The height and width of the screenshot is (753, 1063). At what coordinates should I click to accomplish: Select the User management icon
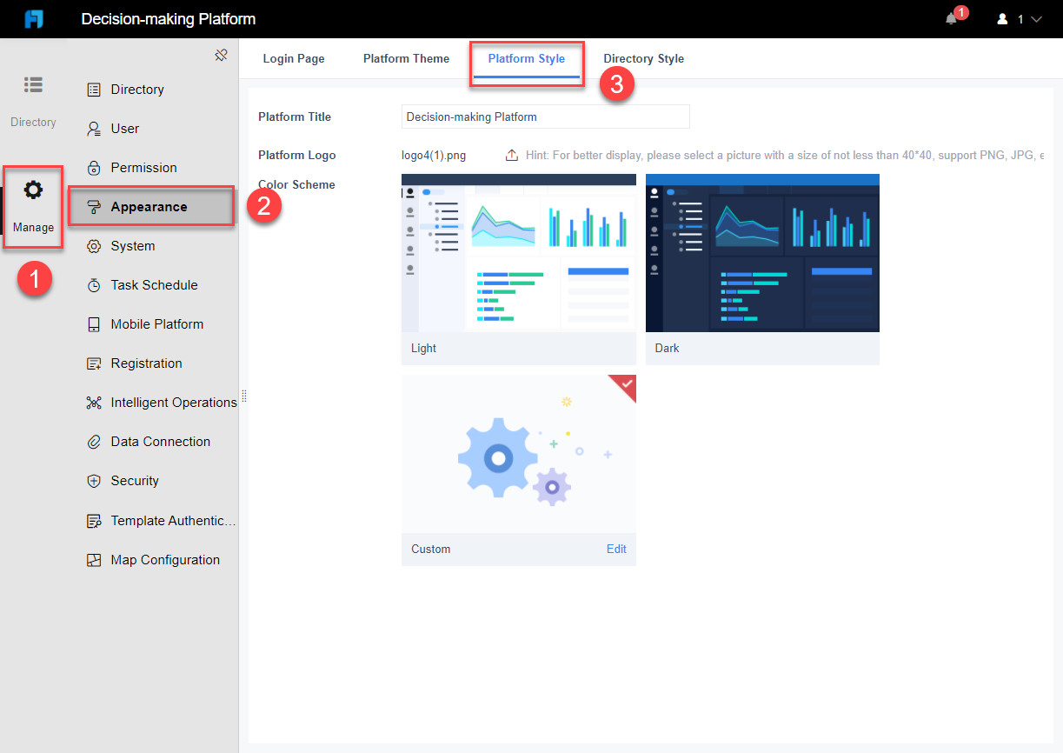point(95,128)
